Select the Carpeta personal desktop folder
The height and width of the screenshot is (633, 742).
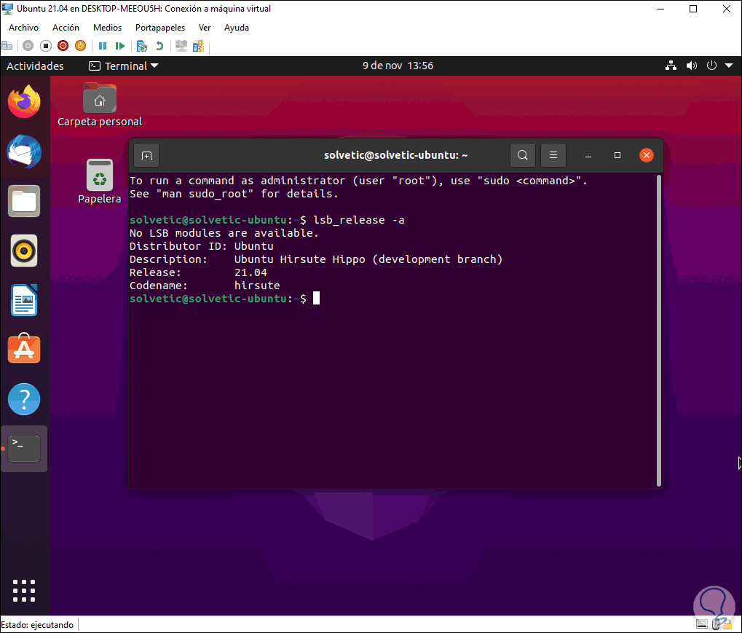(100, 106)
